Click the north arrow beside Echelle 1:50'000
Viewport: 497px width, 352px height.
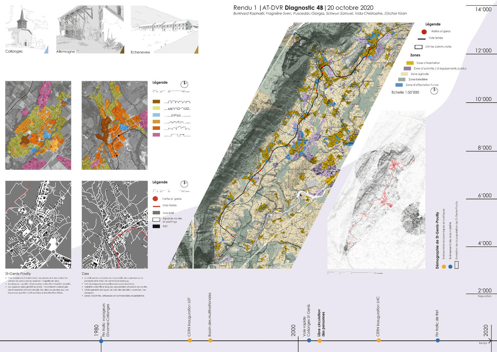(x=434, y=91)
